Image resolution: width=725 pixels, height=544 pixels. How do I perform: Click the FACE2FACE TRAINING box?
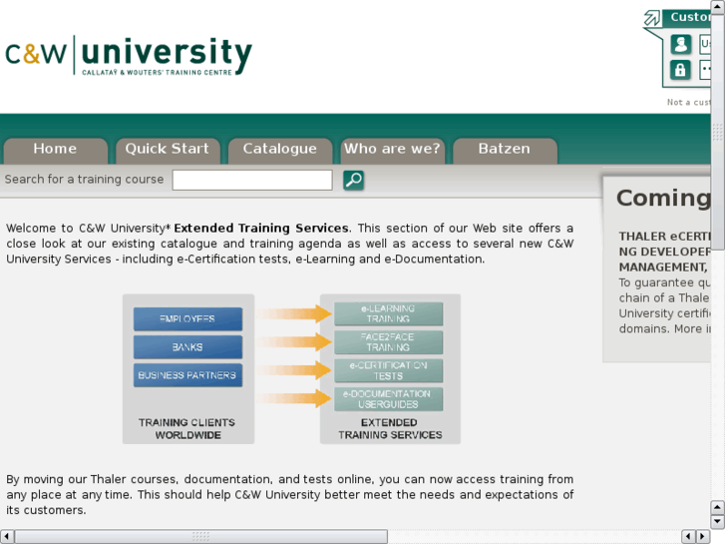tap(388, 342)
